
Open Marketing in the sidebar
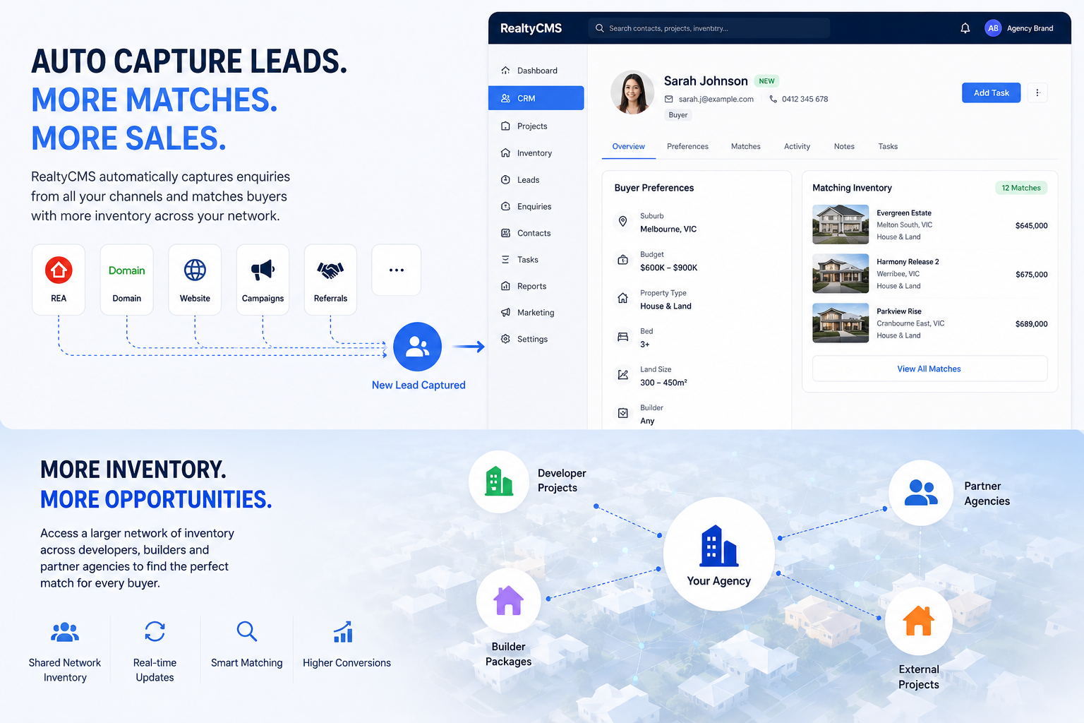tap(536, 313)
